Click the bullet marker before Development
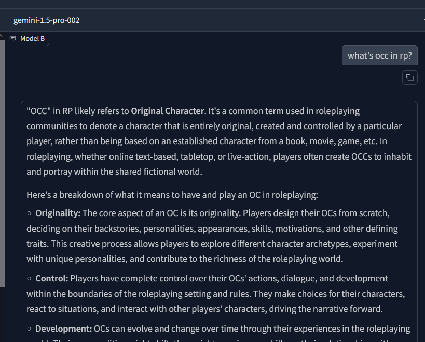 pyautogui.click(x=29, y=329)
